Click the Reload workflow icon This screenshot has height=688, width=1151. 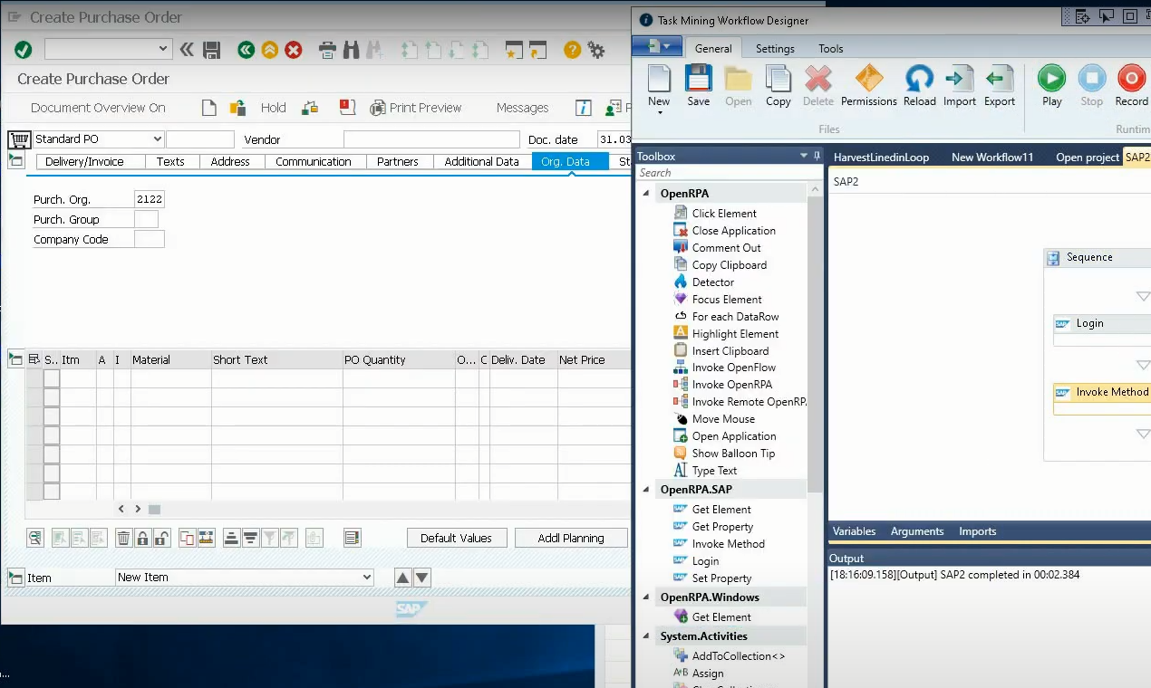coord(919,86)
